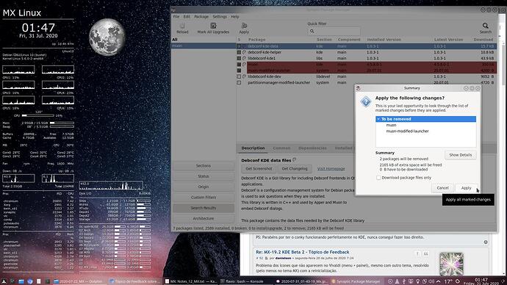Switch to the Dependencies tab
The image size is (507, 285).
pyautogui.click(x=312, y=148)
